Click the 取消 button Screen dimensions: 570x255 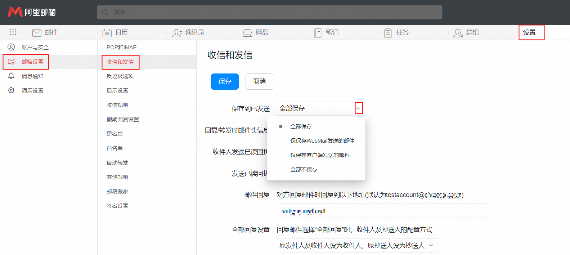259,81
